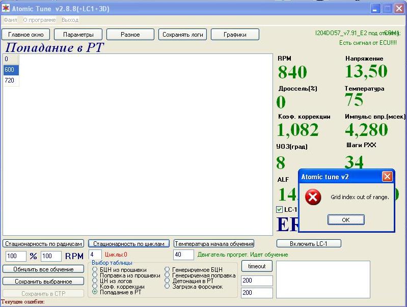Minimize the Atomic Tune window
407x307 pixels.
click(374, 9)
